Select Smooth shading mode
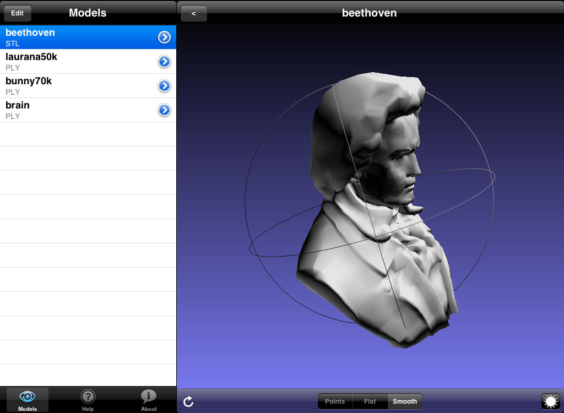 (405, 401)
